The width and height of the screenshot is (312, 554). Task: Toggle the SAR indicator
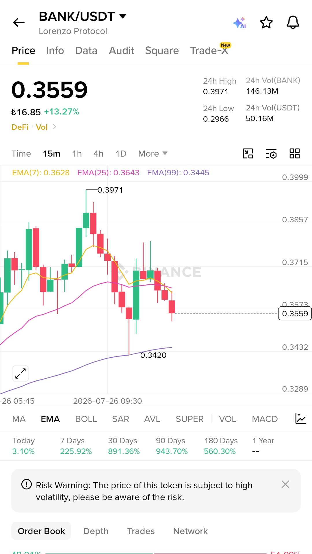[120, 419]
